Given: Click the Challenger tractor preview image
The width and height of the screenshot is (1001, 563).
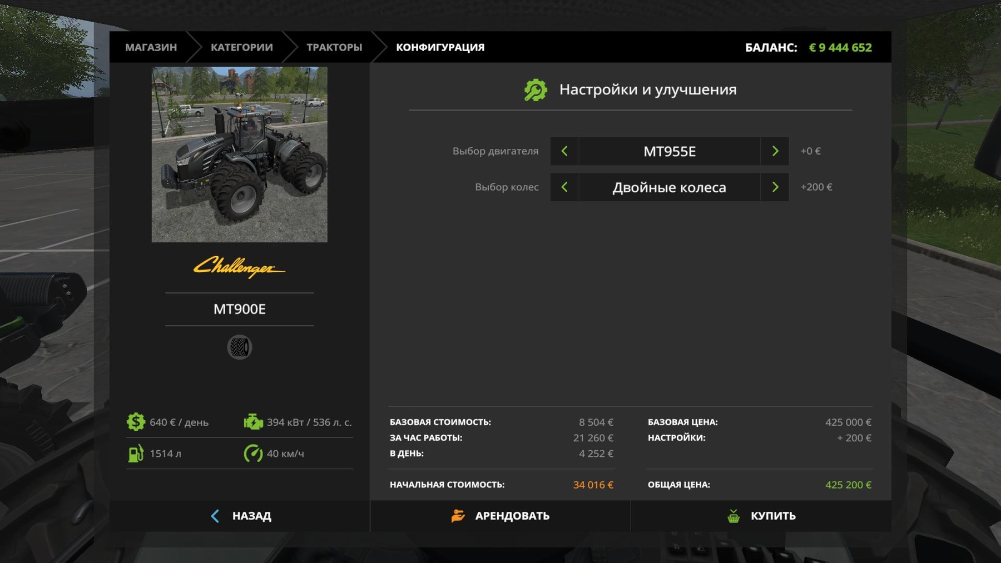Looking at the screenshot, I should pos(240,155).
